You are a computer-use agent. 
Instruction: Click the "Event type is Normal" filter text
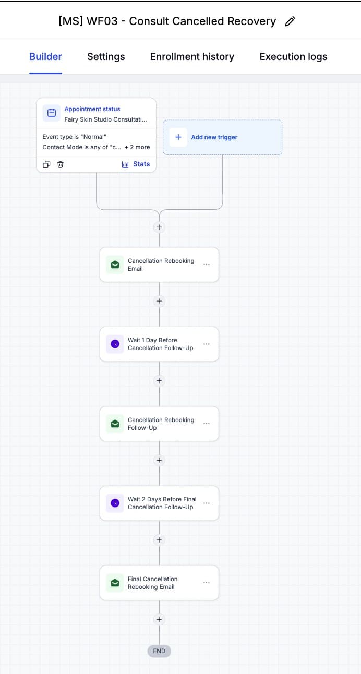pyautogui.click(x=74, y=137)
